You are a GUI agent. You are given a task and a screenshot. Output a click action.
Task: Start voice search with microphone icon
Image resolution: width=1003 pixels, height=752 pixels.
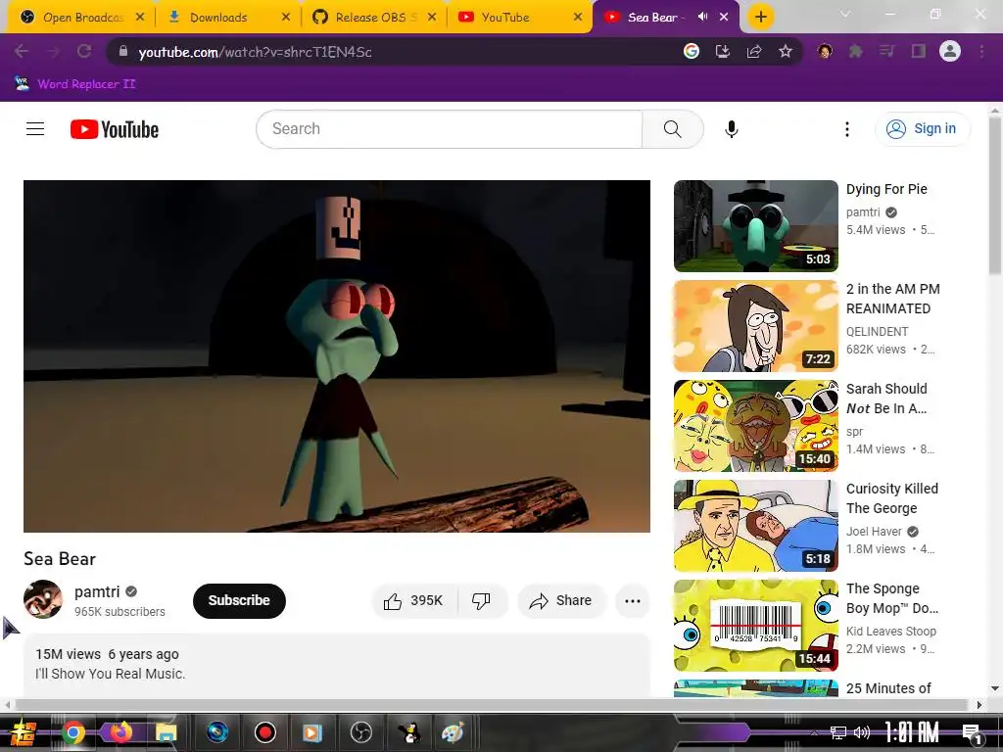coord(731,129)
